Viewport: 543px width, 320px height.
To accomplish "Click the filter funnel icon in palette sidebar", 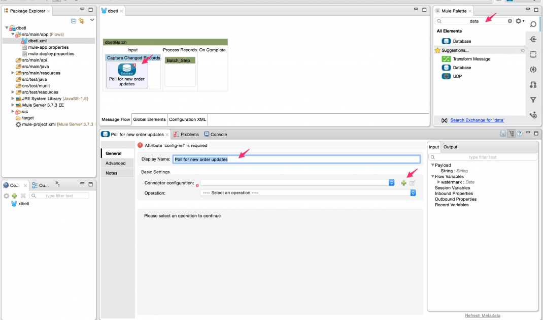I will [x=533, y=100].
